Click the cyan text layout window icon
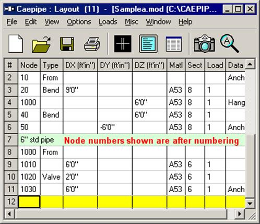This screenshot has height=224, width=260. (x=148, y=44)
